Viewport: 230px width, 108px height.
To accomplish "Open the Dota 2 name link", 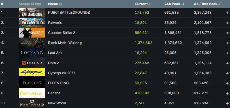I will (x=53, y=63).
